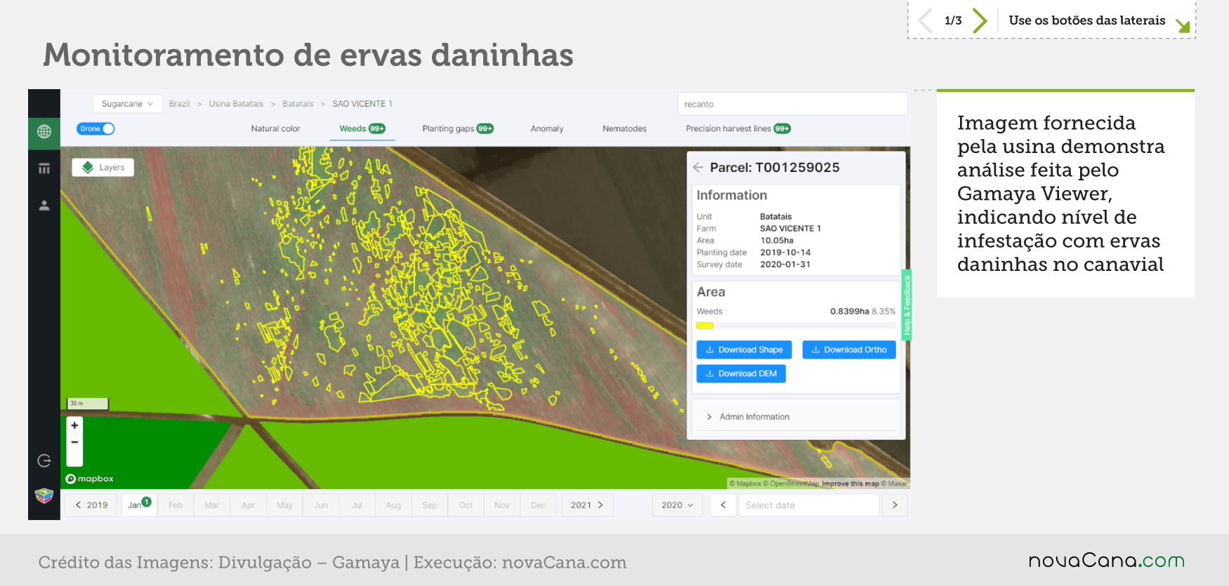Click the Batatais breadcrumb
The width and height of the screenshot is (1229, 586).
(x=298, y=104)
